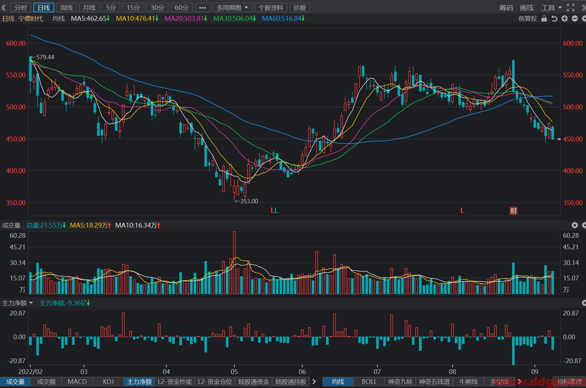Toggle the 画线 drawing mode
This screenshot has height=388, width=586.
(x=527, y=7)
